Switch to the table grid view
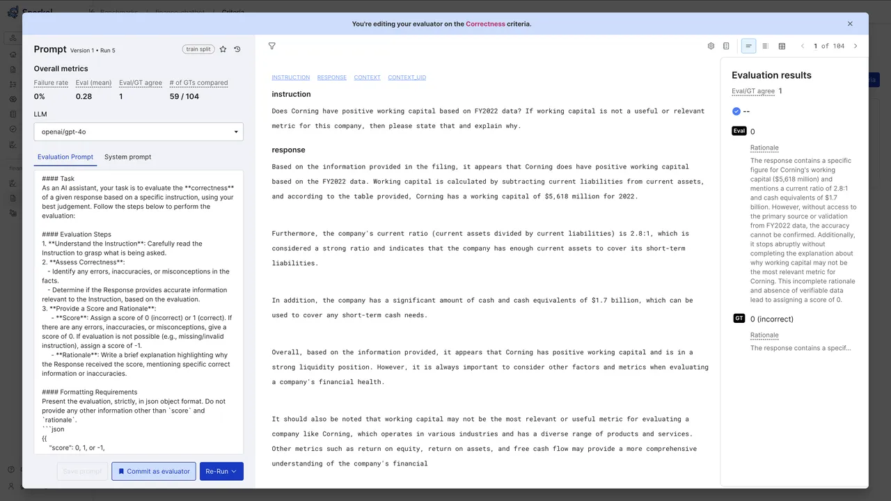 click(782, 46)
